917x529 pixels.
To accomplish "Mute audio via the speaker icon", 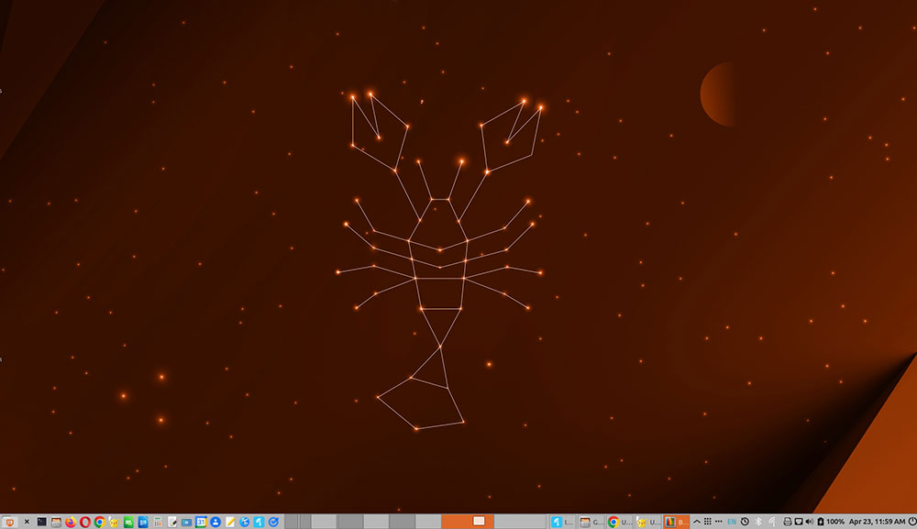I will coord(811,521).
